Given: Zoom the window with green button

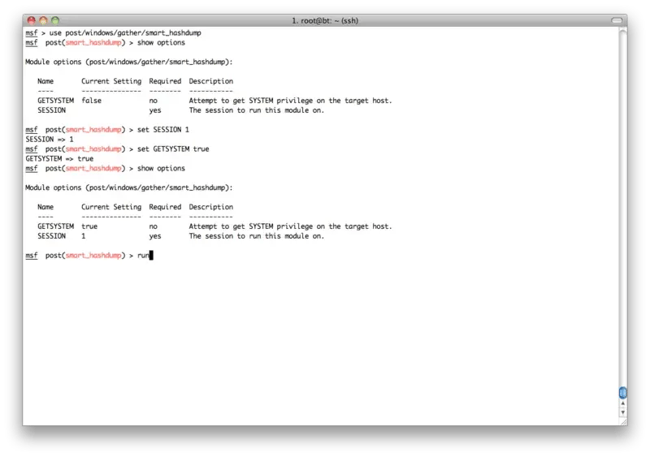Looking at the screenshot, I should pos(56,19).
